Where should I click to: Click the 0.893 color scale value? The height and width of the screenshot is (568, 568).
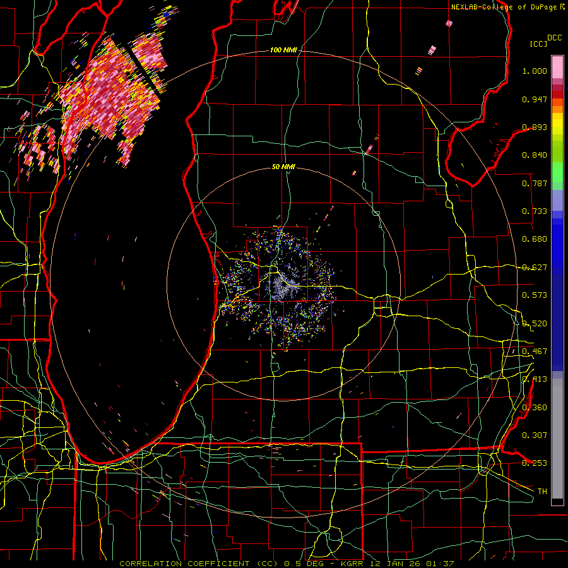[x=535, y=127]
